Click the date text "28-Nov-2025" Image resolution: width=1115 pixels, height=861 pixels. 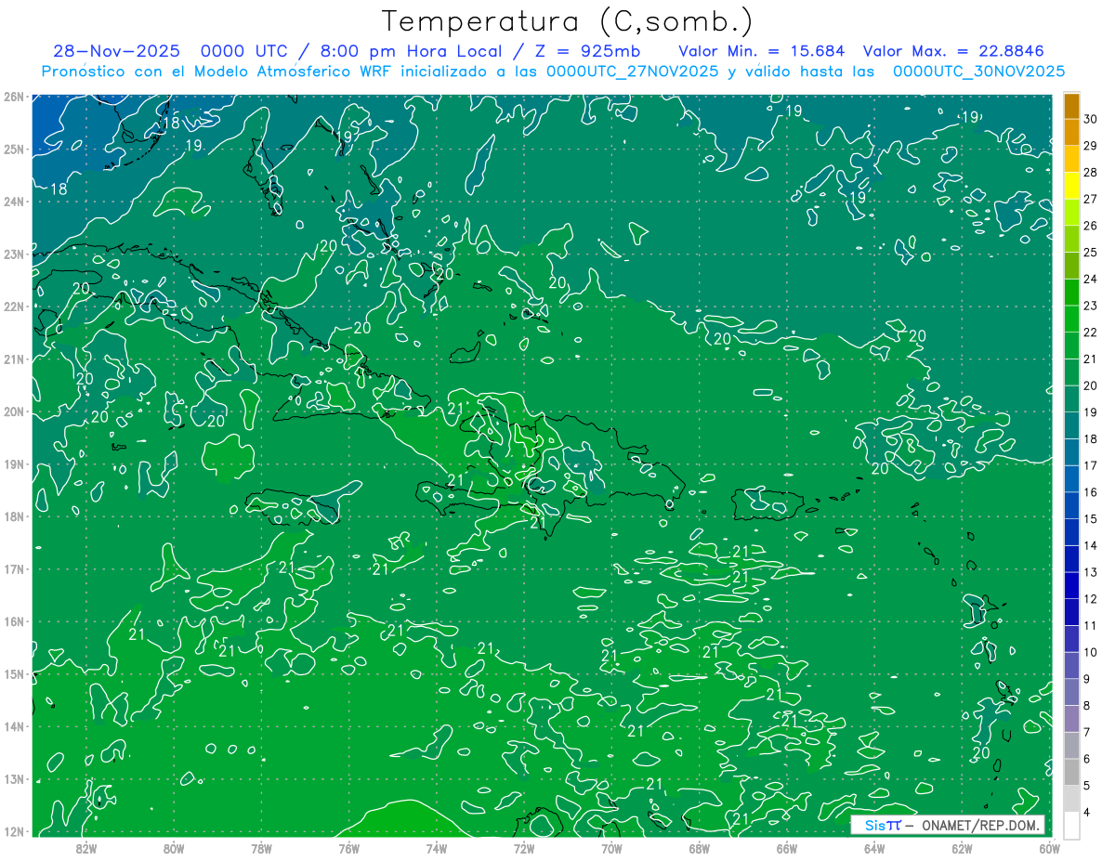[x=116, y=51]
